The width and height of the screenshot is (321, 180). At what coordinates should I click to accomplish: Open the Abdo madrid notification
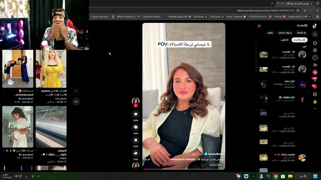(283, 157)
